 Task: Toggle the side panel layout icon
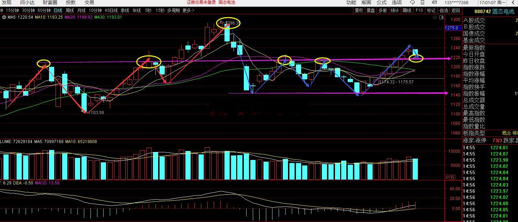[x=441, y=17]
